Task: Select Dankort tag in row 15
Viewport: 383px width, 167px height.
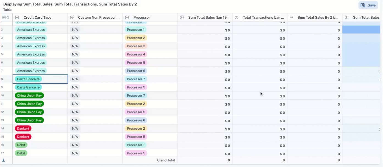Action: (23, 137)
